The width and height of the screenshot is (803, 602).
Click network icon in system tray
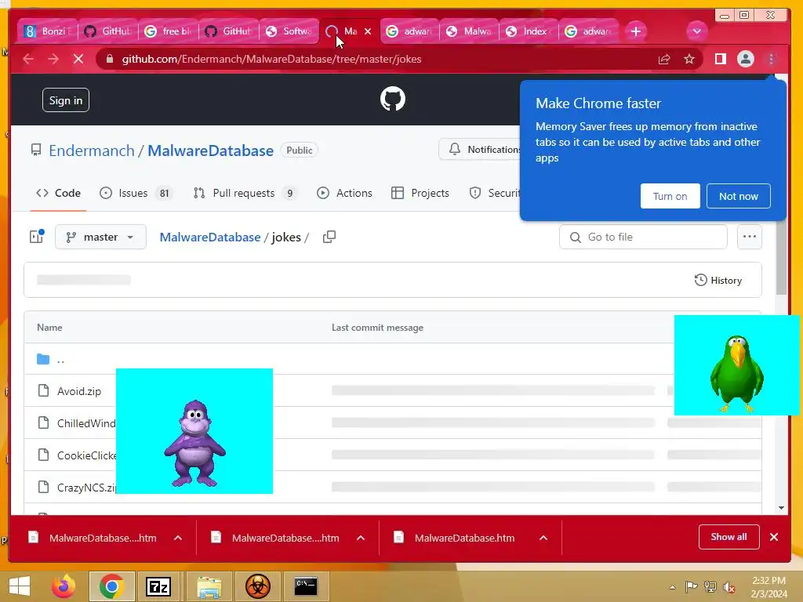(x=710, y=586)
